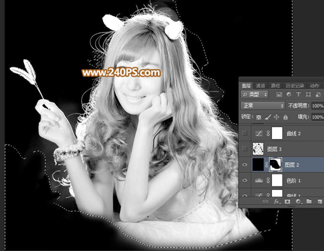The height and width of the screenshot is (251, 324).
Task: Click the 填充 fill value field
Action: click(x=318, y=117)
